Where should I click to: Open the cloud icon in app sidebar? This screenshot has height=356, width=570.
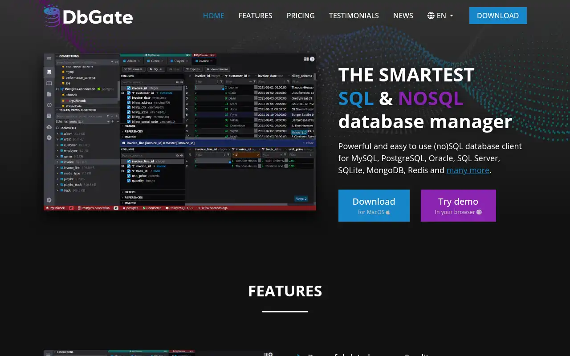point(49,127)
